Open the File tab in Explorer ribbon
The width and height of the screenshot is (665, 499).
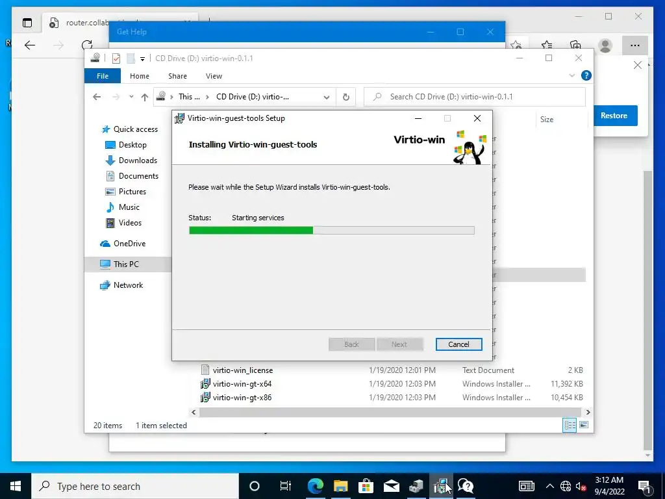(x=103, y=76)
